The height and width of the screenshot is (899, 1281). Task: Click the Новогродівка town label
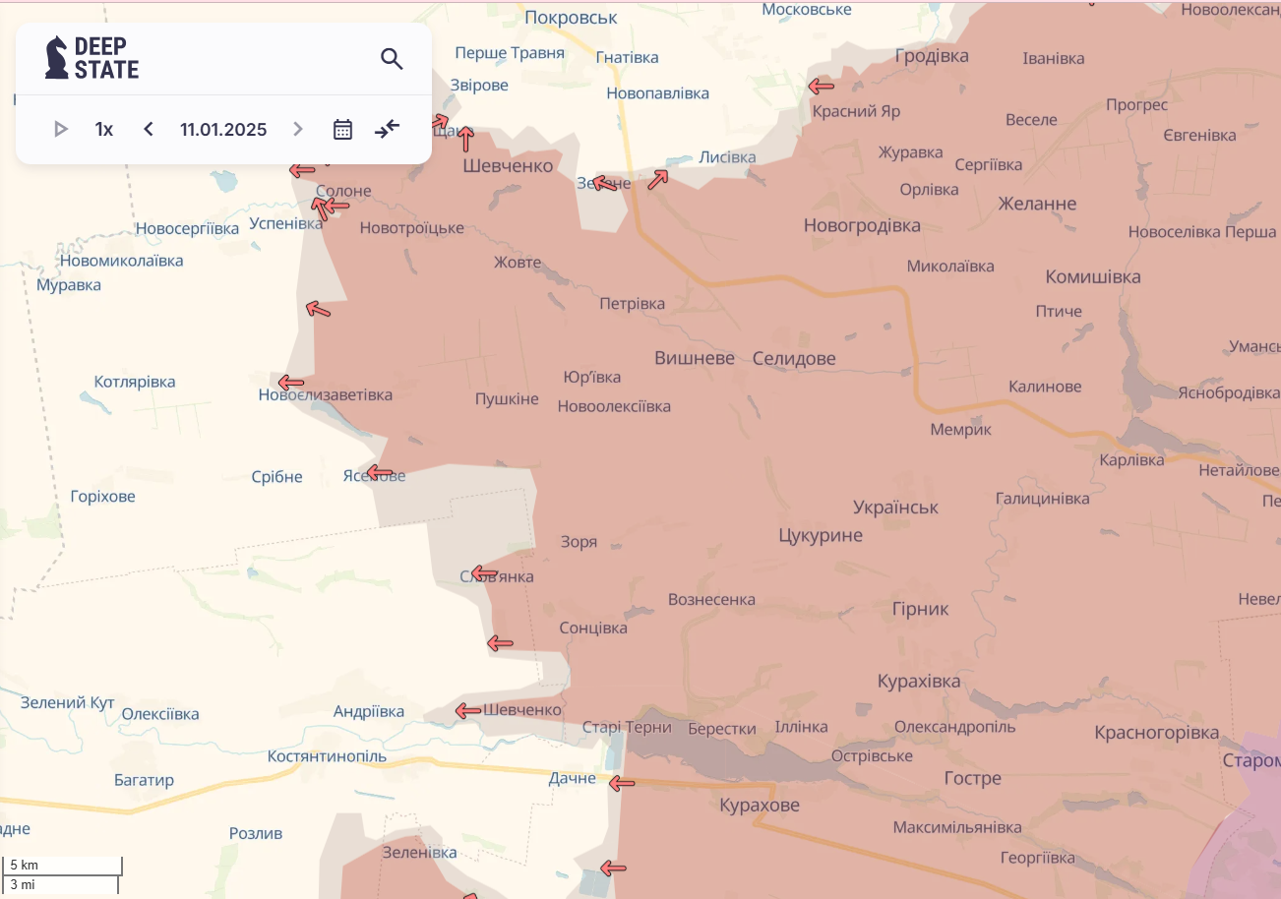862,225
